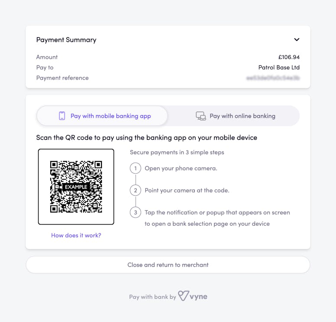
Task: Switch to Pay with mobile banking app
Action: 102,116
